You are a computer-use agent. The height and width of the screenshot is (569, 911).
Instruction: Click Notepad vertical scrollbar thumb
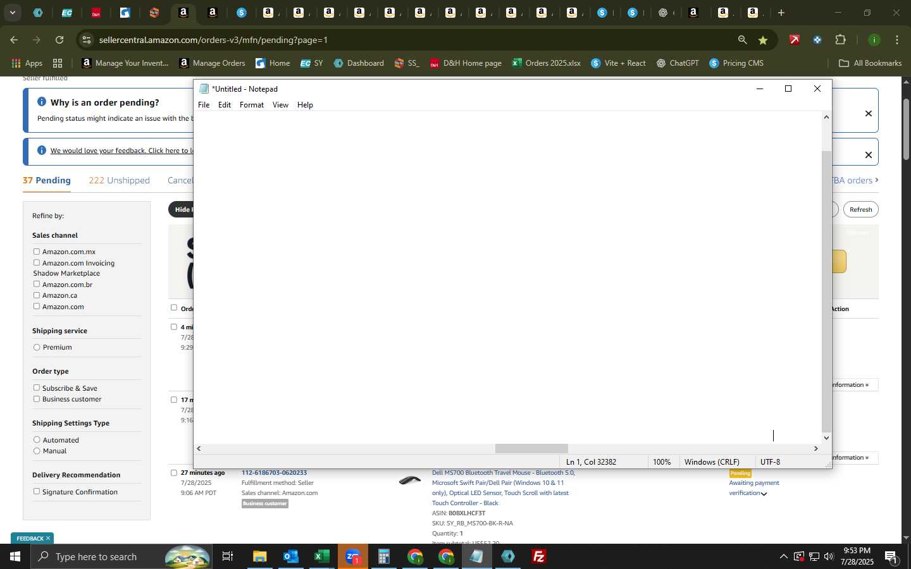(x=826, y=291)
